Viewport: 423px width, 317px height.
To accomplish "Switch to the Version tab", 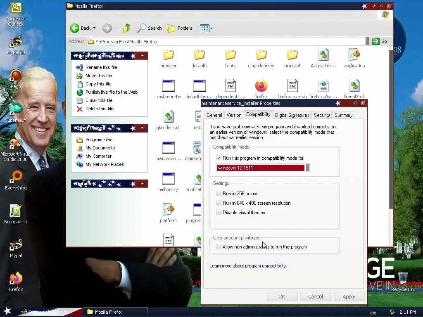I will tap(234, 115).
